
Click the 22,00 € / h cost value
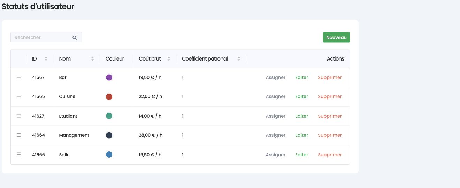click(x=151, y=96)
